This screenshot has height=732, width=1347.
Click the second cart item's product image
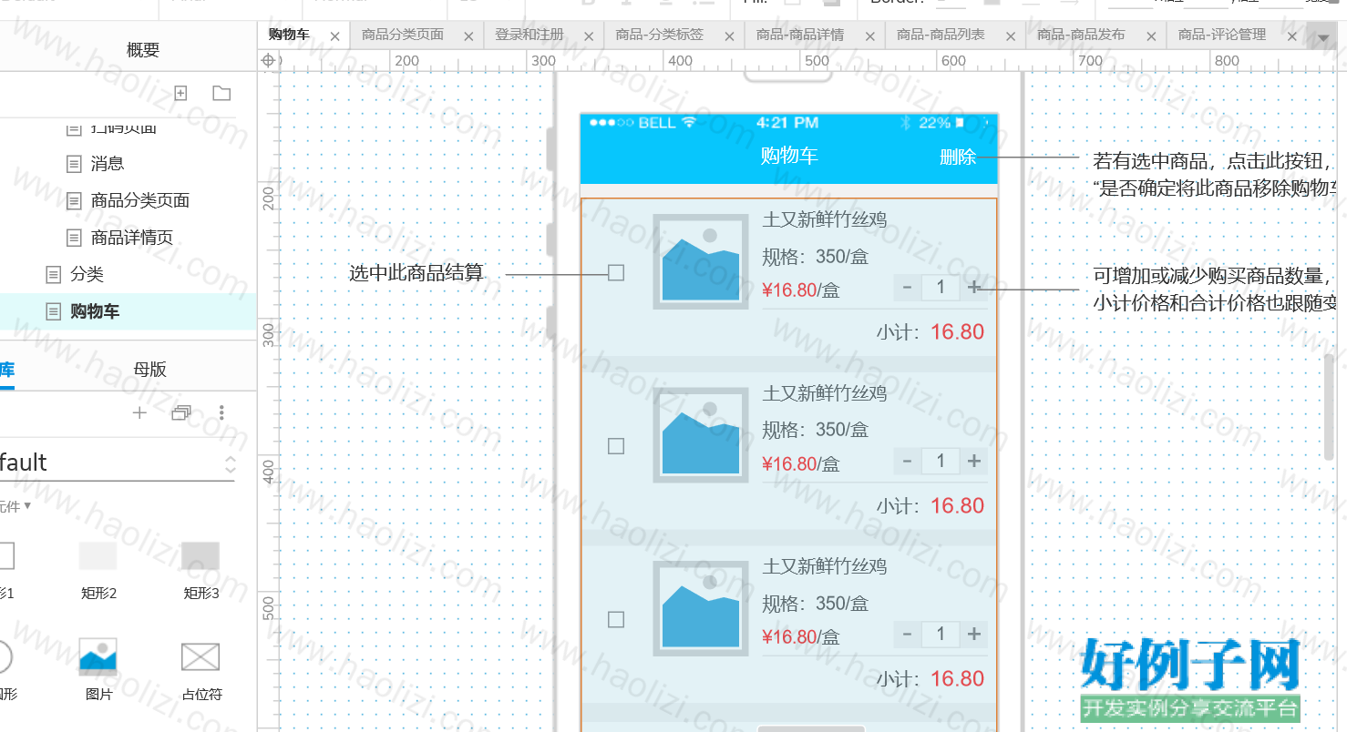coord(700,434)
